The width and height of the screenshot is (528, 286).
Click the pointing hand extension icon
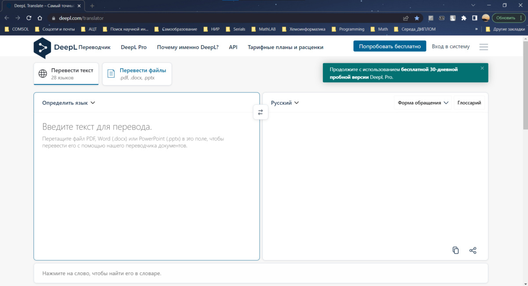[x=453, y=18]
